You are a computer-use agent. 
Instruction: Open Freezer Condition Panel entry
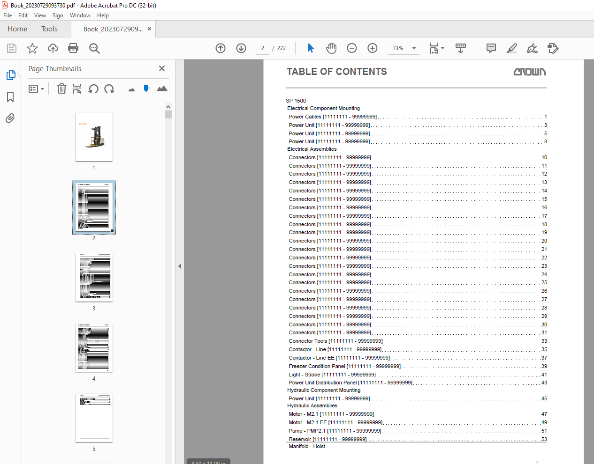pos(417,366)
